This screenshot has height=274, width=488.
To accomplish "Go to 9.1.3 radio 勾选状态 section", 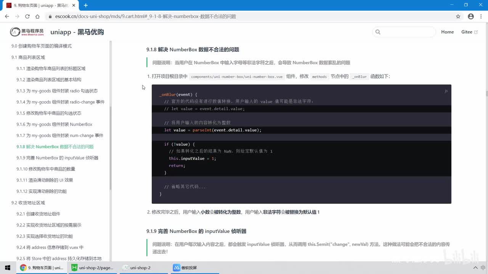I will (x=57, y=91).
